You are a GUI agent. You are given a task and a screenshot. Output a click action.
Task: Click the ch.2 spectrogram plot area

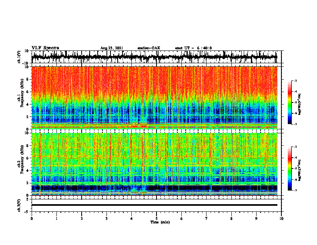(154, 164)
